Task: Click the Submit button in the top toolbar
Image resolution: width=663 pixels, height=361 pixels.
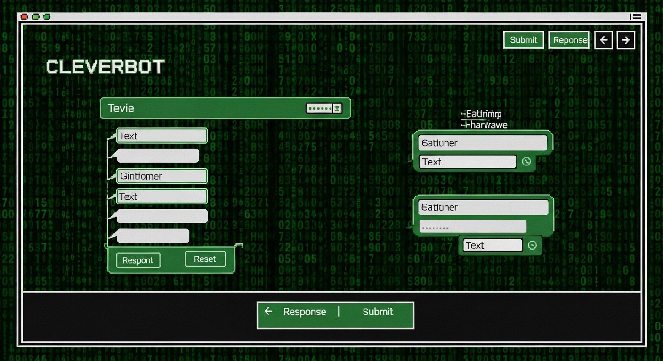Action: [524, 40]
